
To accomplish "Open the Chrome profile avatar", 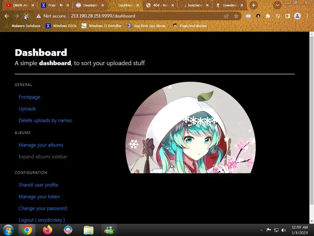I will click(x=297, y=16).
